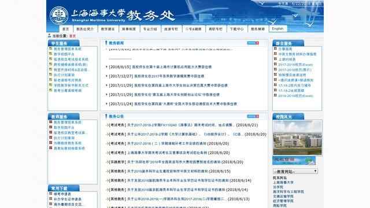The image size is (370, 208).
Task: Click the red 首页 breadcrumb link
Action: (x=72, y=36)
